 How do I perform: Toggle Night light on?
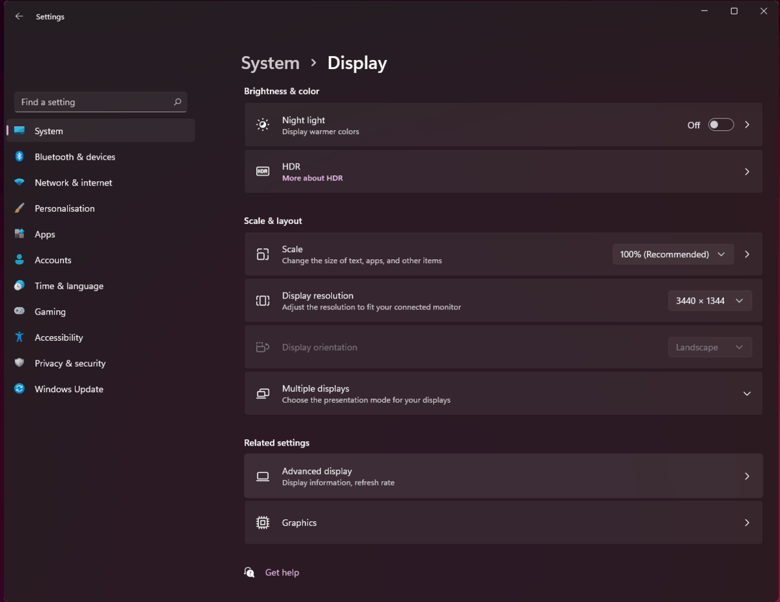(721, 124)
